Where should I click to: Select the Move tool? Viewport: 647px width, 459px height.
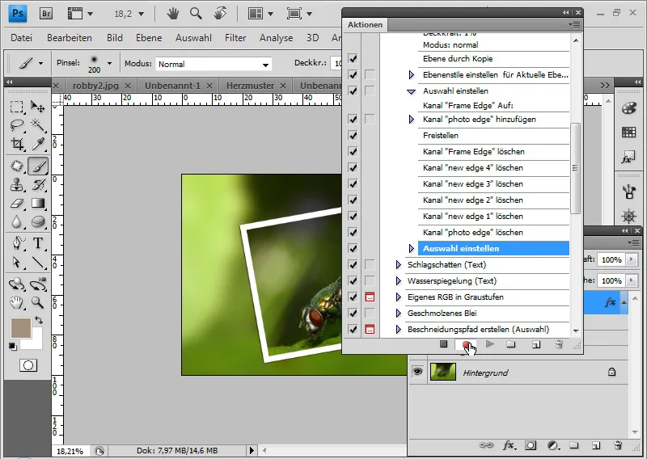click(x=37, y=107)
